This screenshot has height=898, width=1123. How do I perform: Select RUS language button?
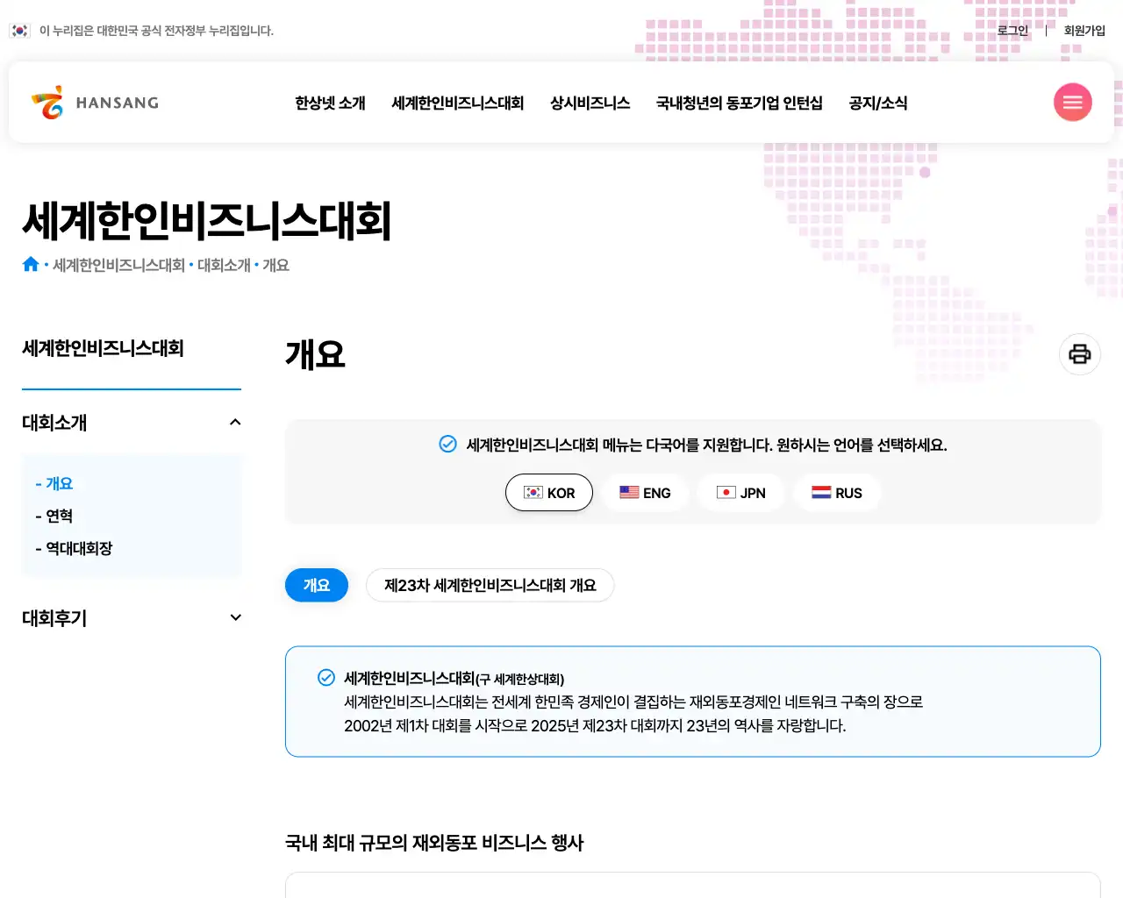[x=837, y=493]
